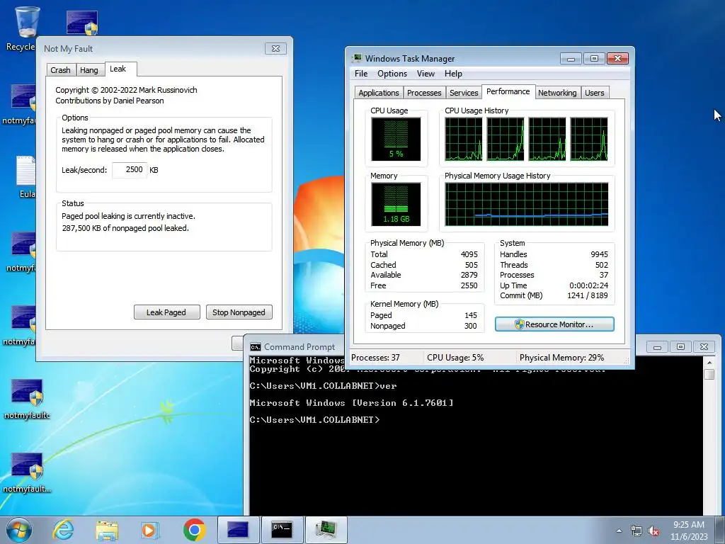Click the Handles value 9945
The height and width of the screenshot is (544, 725).
pyautogui.click(x=599, y=254)
